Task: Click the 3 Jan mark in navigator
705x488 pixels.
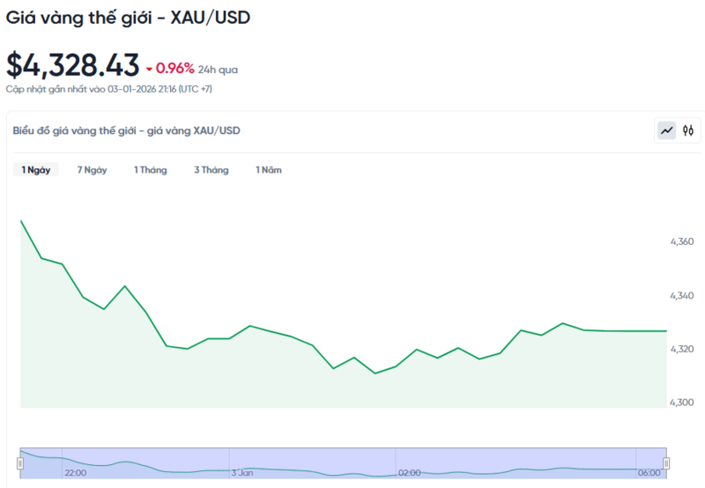Action: tap(242, 473)
